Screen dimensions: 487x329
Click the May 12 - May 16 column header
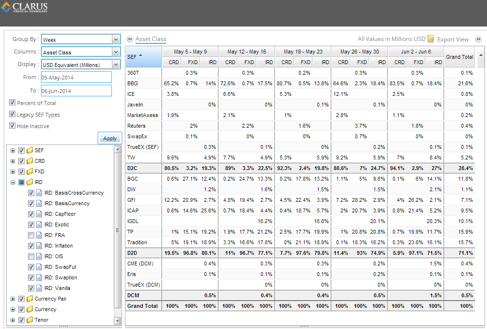pyautogui.click(x=246, y=52)
